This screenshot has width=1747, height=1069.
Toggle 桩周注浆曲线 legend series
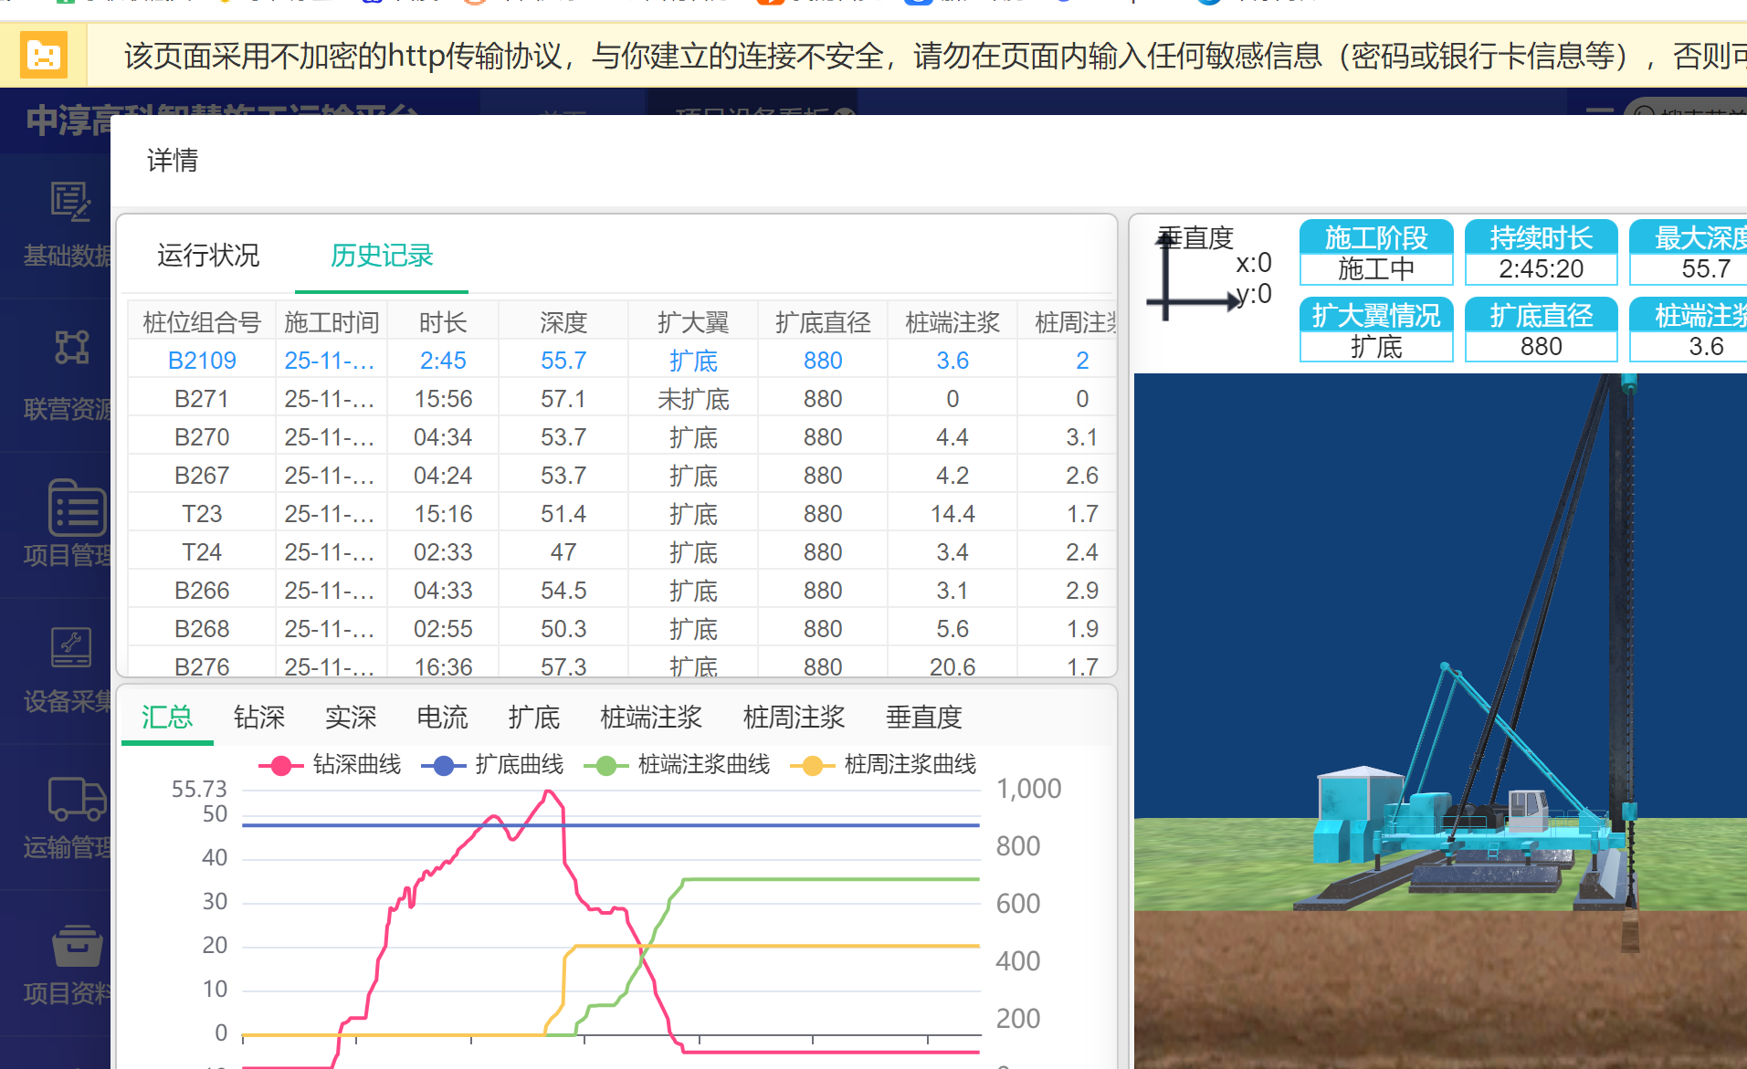(884, 765)
